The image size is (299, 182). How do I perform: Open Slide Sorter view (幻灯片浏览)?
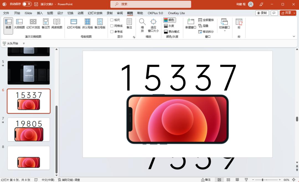33,24
